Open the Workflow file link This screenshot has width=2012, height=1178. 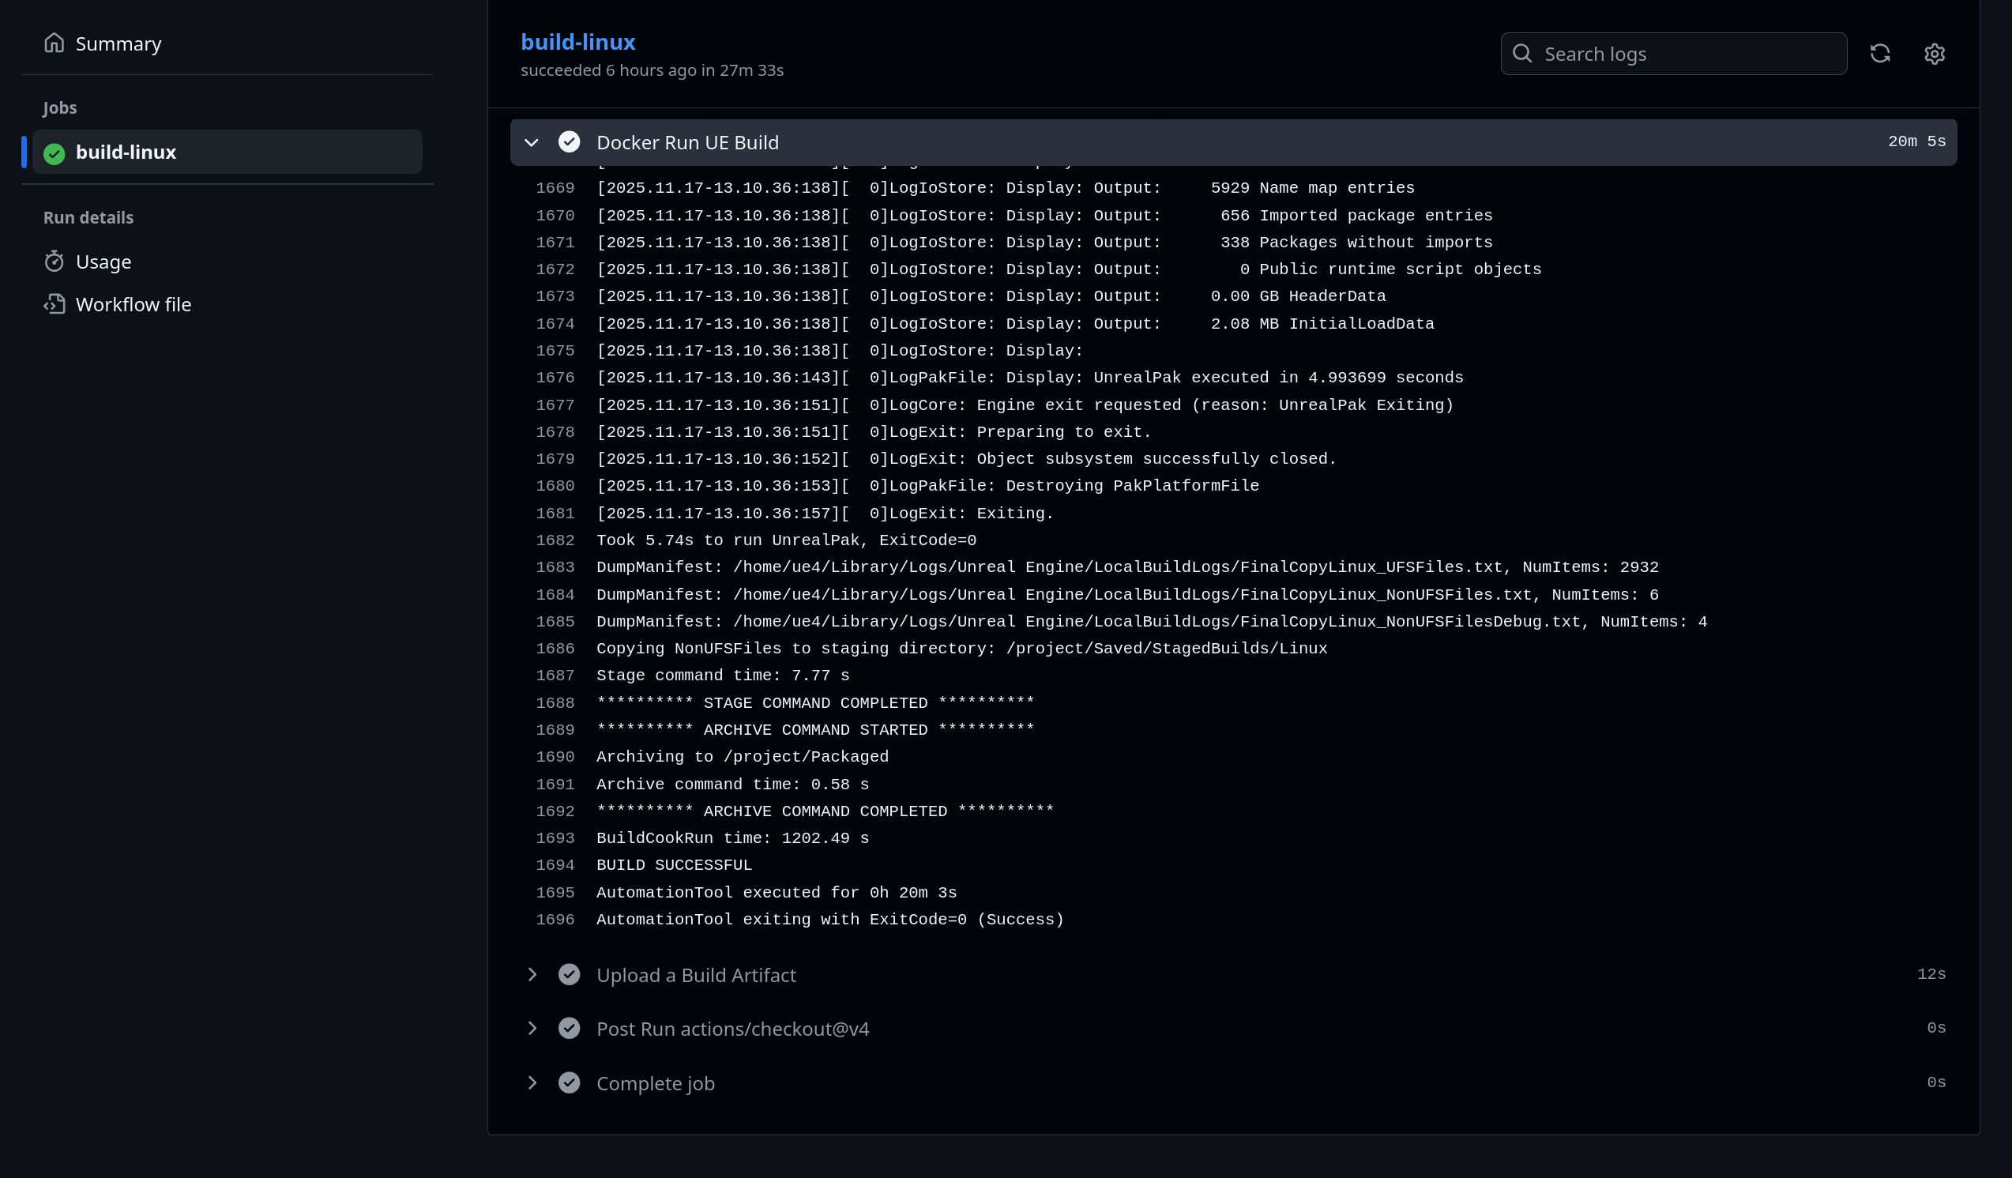pyautogui.click(x=134, y=304)
